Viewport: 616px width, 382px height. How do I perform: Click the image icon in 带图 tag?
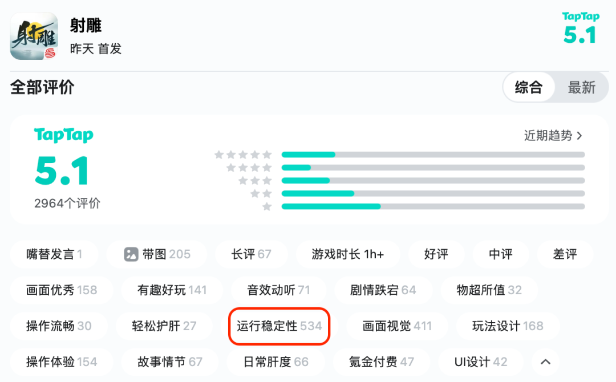point(132,254)
